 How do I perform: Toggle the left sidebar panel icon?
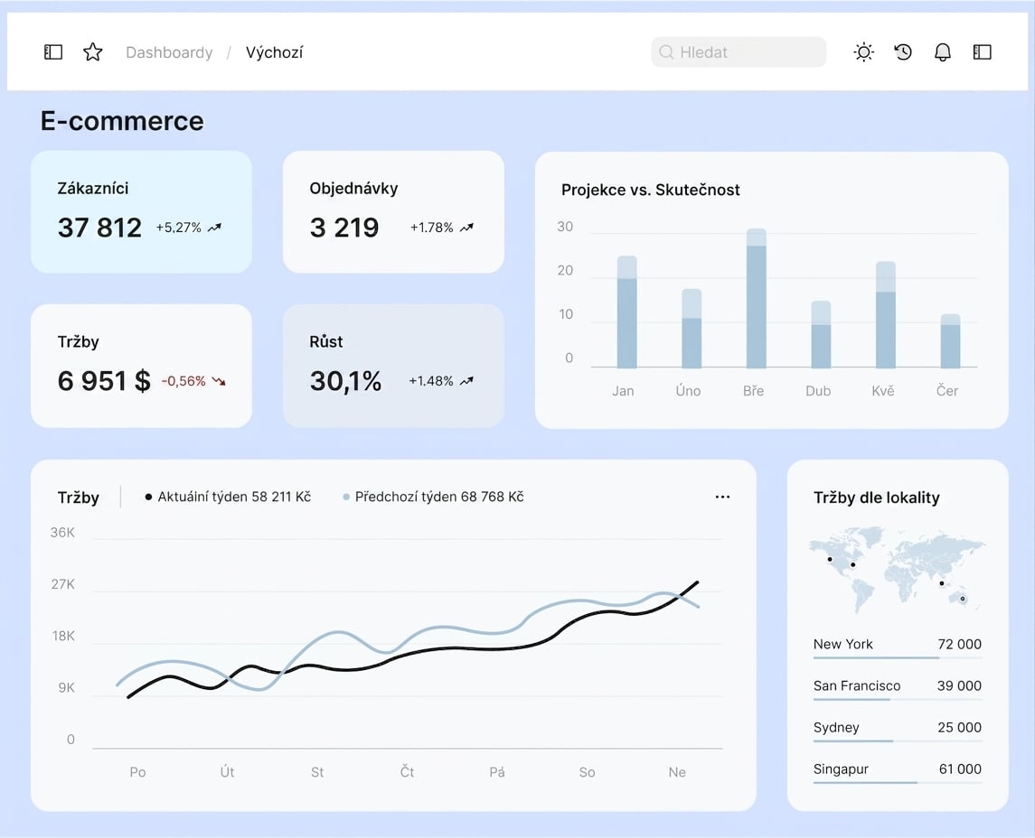point(52,52)
